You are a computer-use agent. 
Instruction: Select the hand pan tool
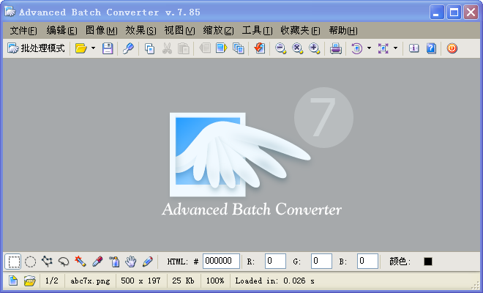point(131,262)
